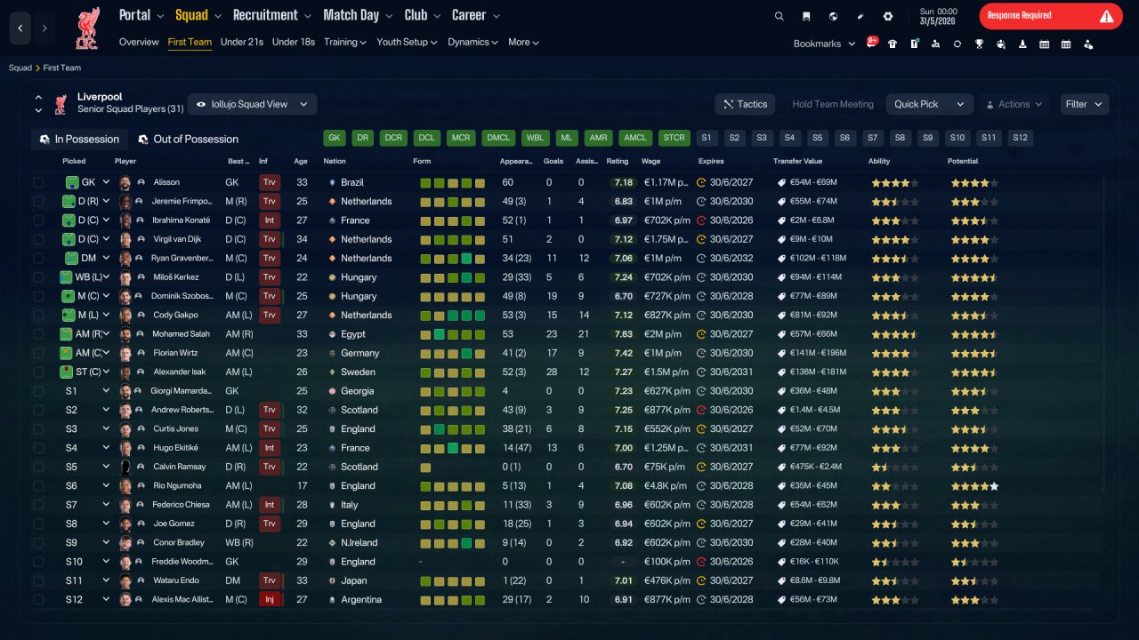Screen dimensions: 1139x640
Task: Open position dropdown arrow for Ryan Gravenberch's DM slot
Action: (x=107, y=258)
